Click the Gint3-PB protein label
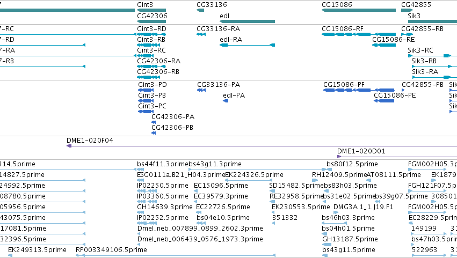The height and width of the screenshot is (258, 457). [152, 95]
